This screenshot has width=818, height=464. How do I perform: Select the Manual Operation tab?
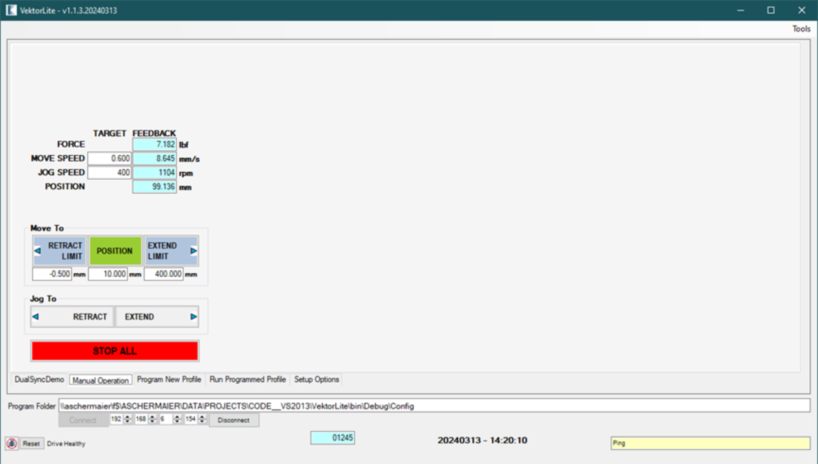click(101, 380)
